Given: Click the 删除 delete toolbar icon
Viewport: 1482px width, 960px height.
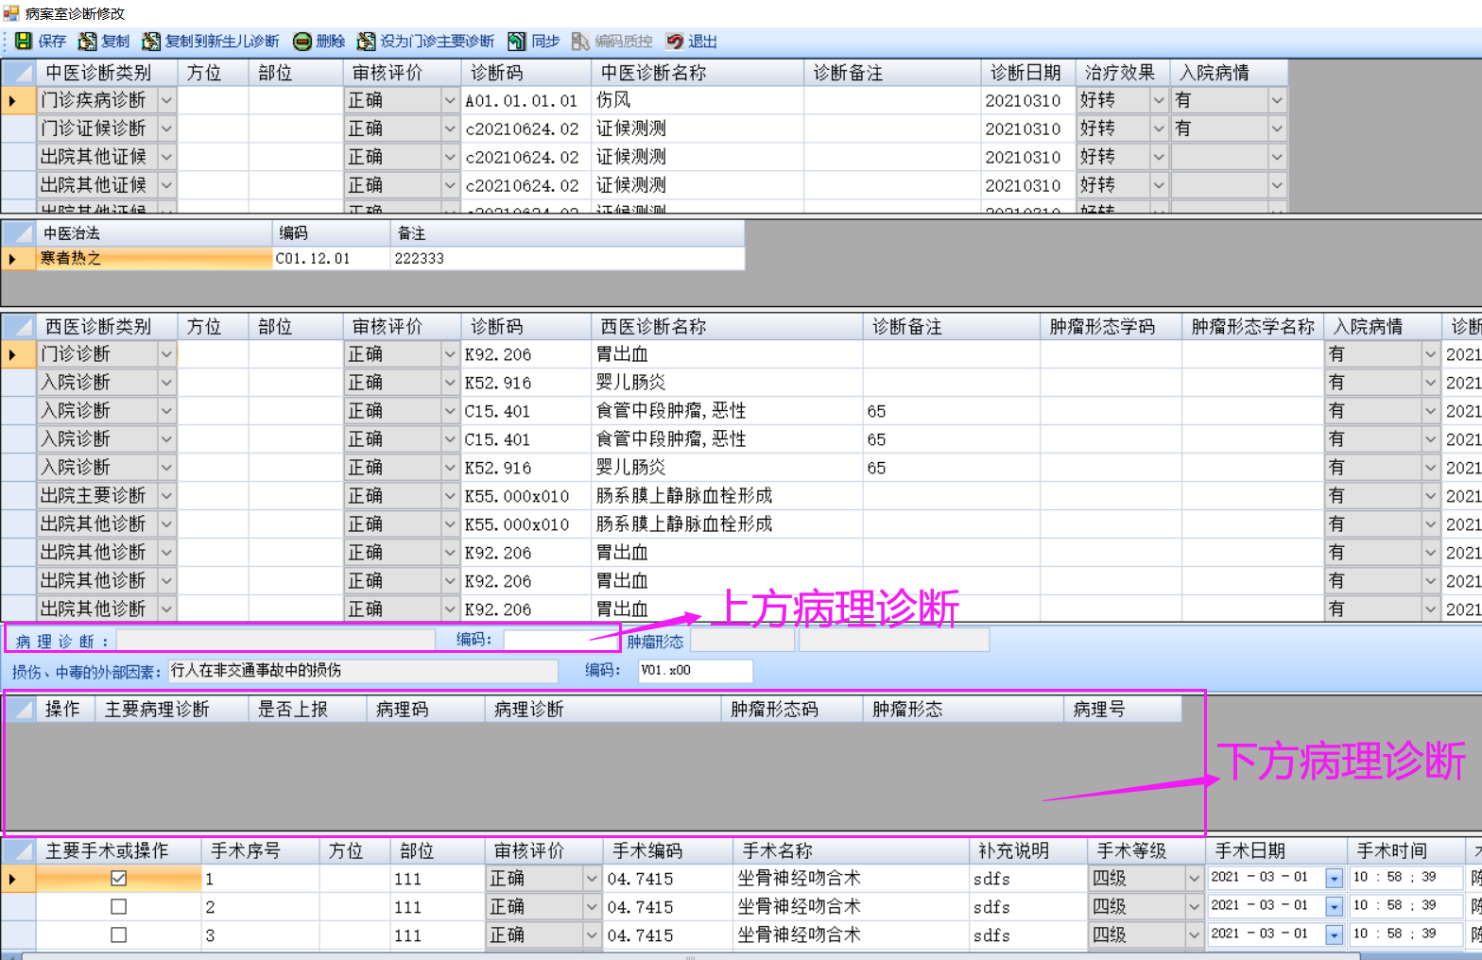Looking at the screenshot, I should 302,42.
